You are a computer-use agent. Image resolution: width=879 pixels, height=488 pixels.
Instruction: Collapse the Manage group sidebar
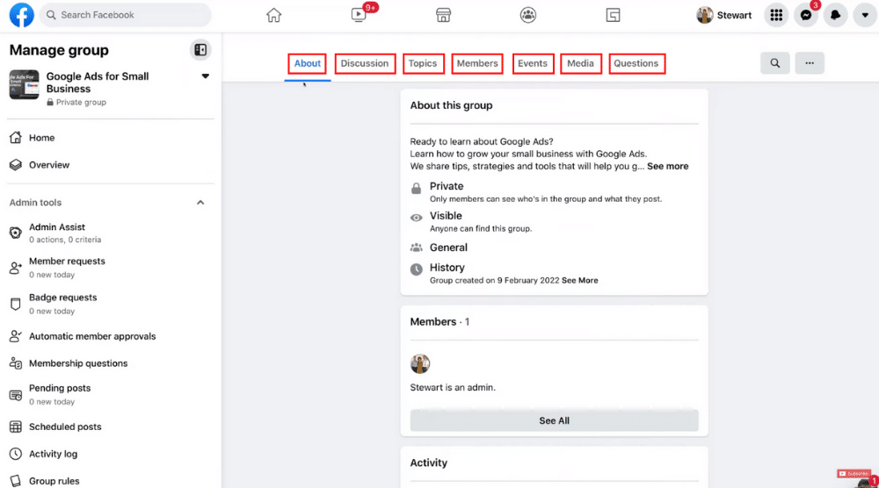pyautogui.click(x=200, y=50)
